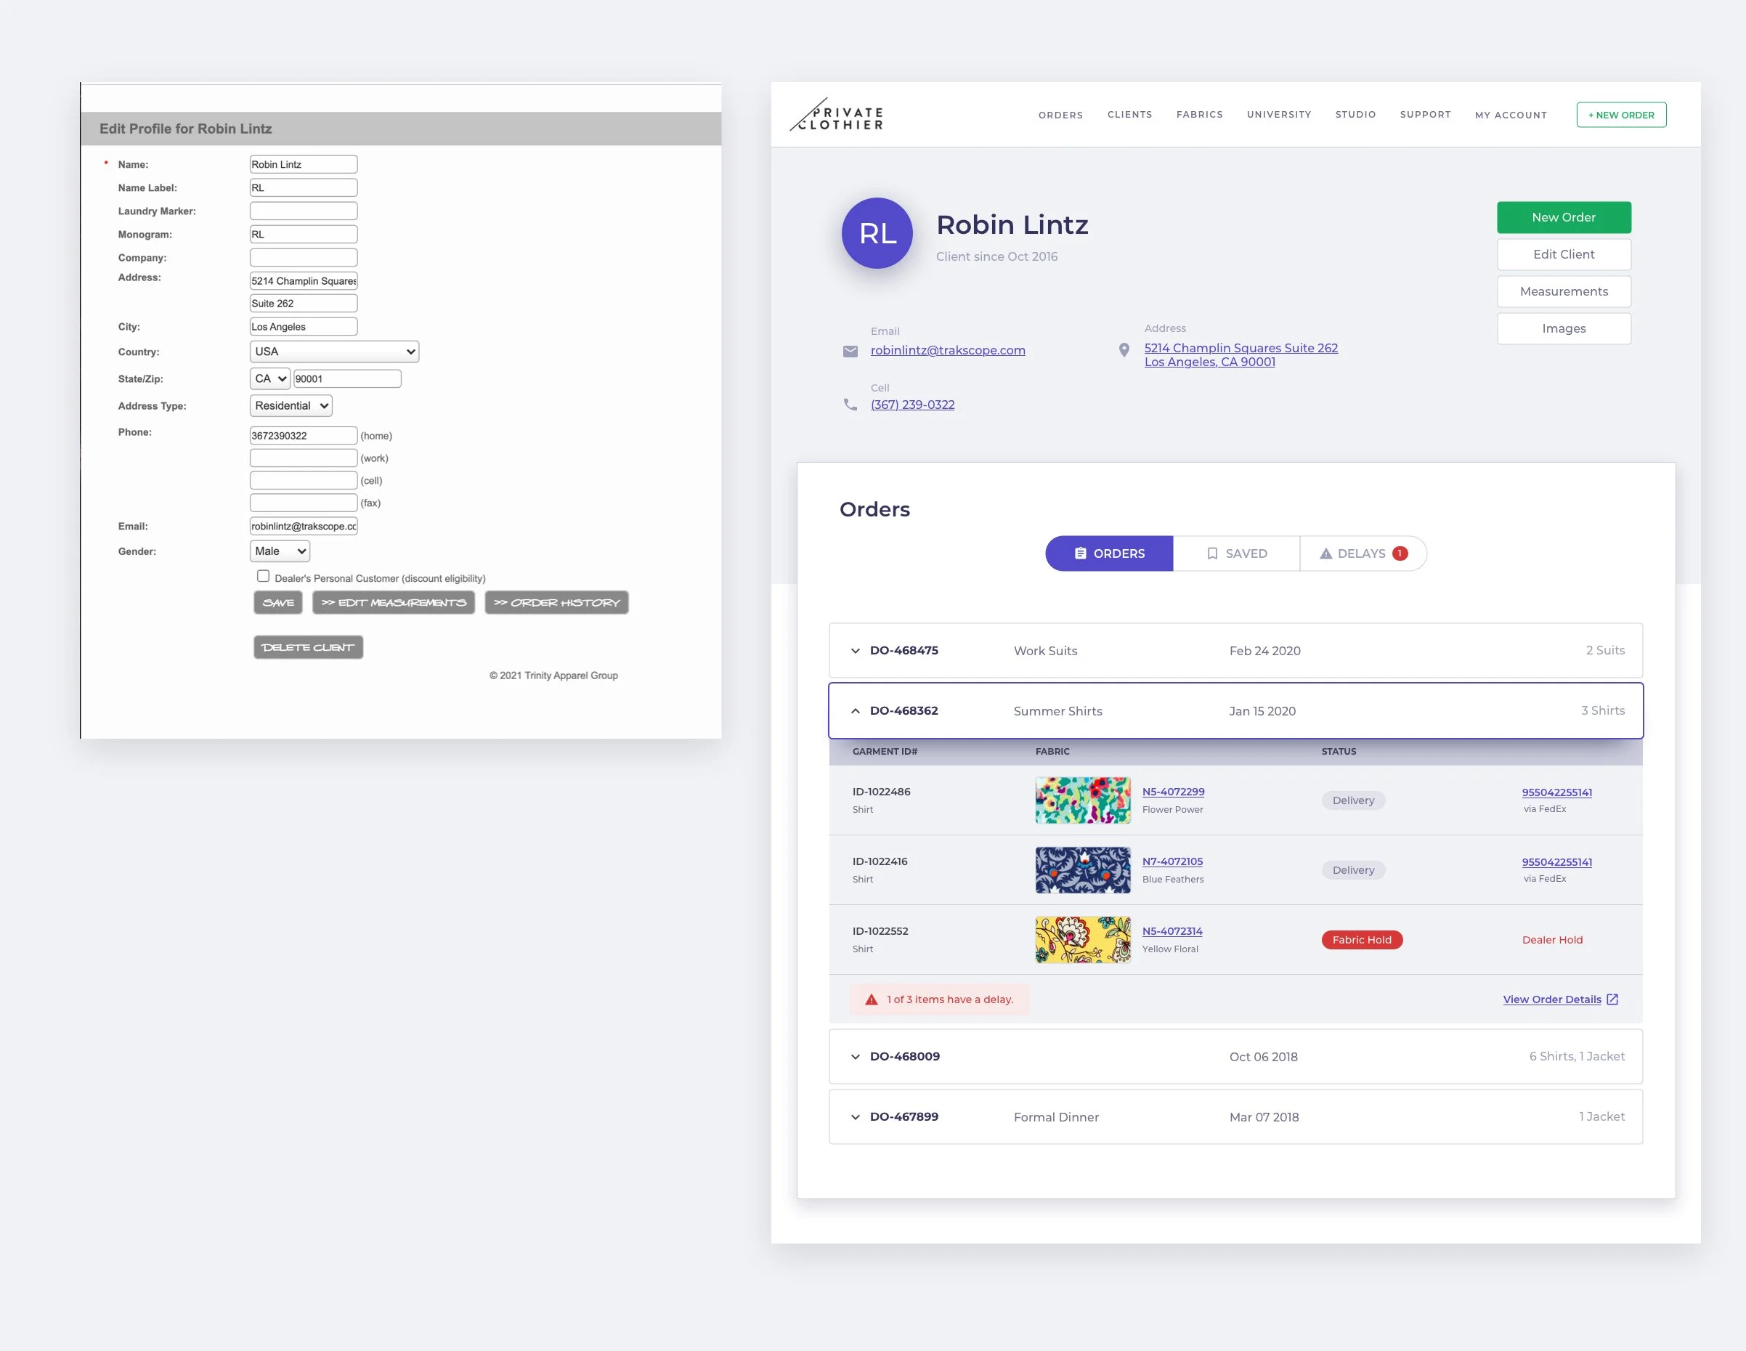Click the green New Order button
The image size is (1746, 1351).
point(1563,217)
